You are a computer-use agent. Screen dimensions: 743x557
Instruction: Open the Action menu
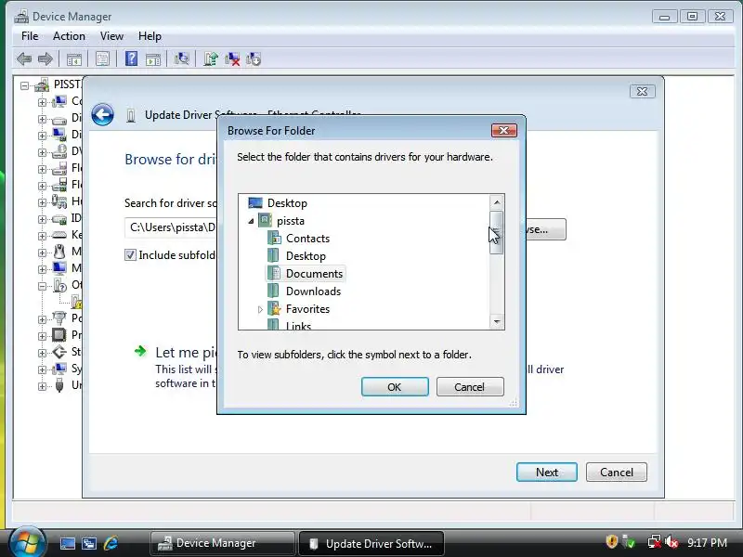point(69,36)
